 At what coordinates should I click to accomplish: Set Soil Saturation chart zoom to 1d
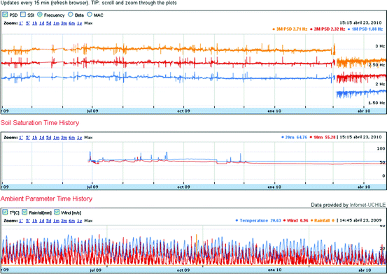click(x=41, y=138)
